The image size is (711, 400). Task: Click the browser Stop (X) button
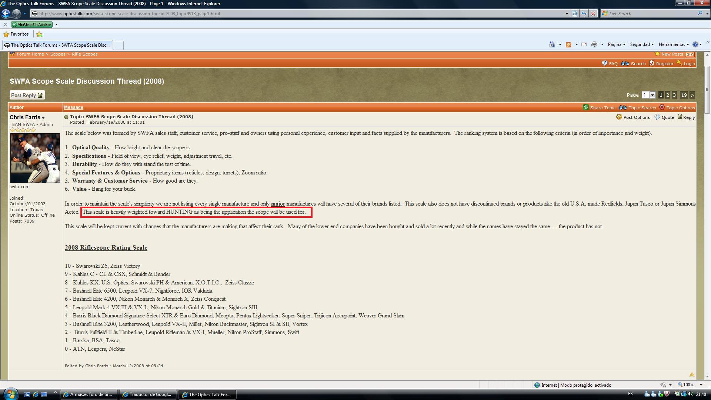pyautogui.click(x=593, y=14)
